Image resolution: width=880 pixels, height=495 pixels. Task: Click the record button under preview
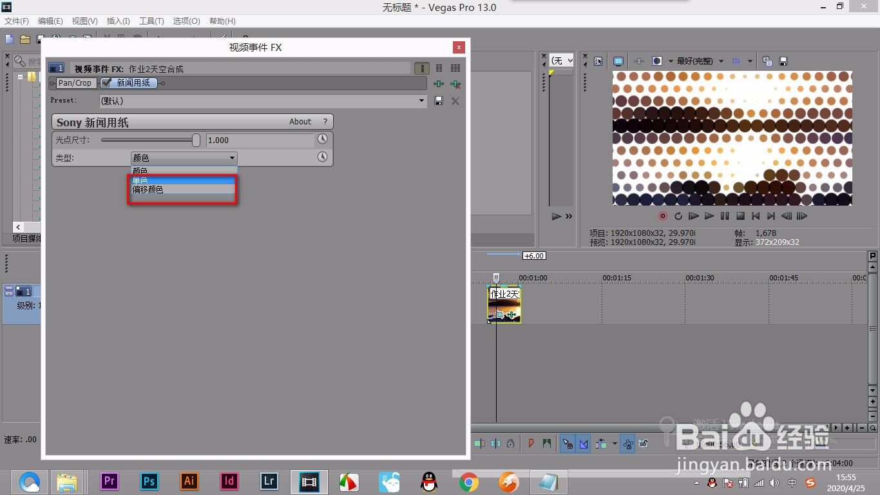tap(663, 216)
